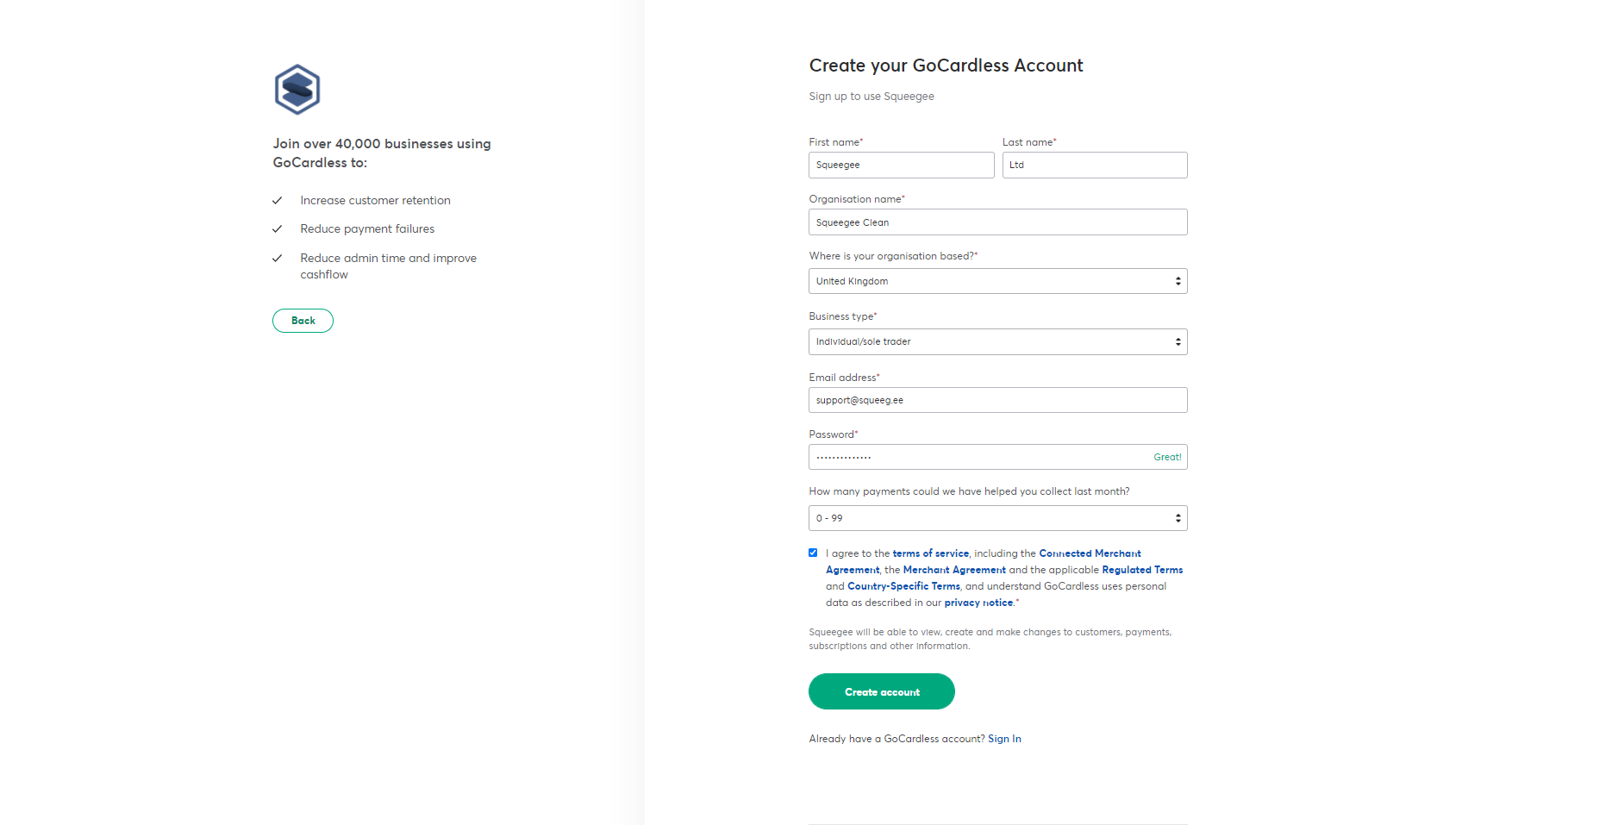This screenshot has width=1618, height=825.
Task: Open the Connected Merchant Agreement link
Action: coord(1089,553)
